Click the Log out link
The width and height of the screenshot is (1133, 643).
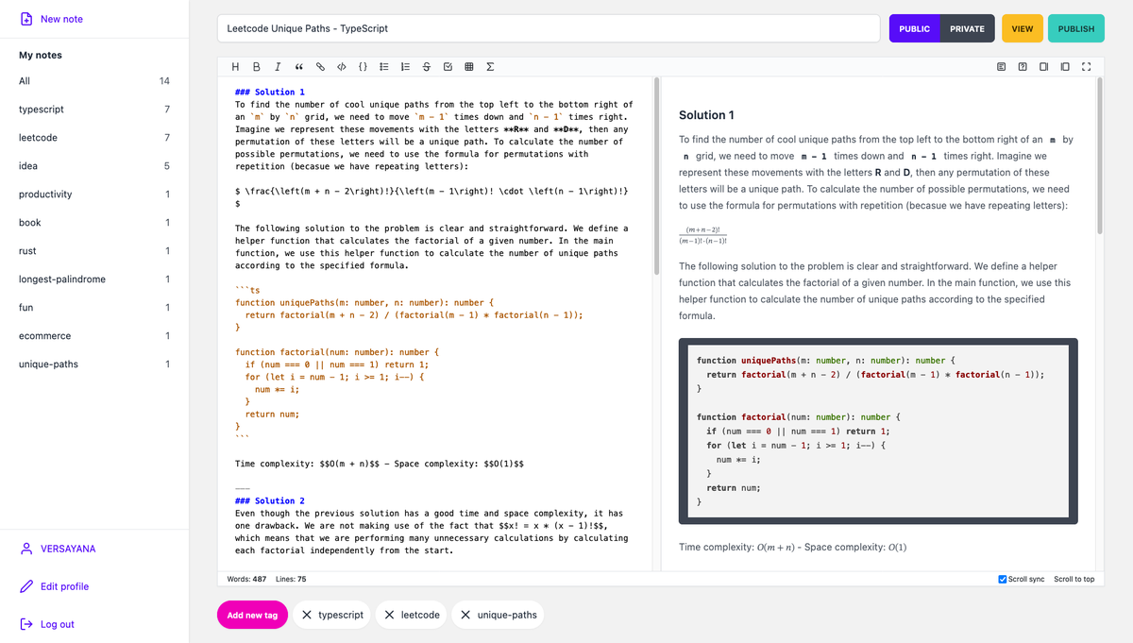tap(58, 624)
